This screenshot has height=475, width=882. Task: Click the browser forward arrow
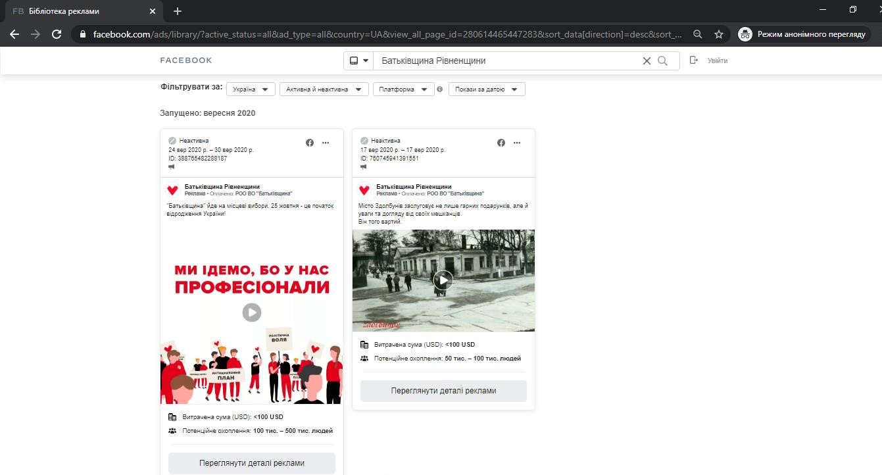pyautogui.click(x=36, y=34)
